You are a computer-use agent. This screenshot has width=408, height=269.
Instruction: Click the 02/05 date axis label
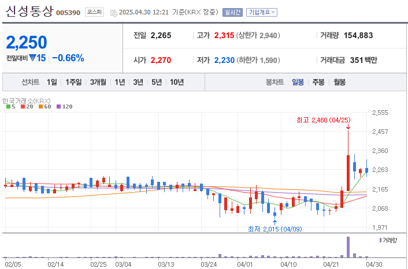[13, 264]
